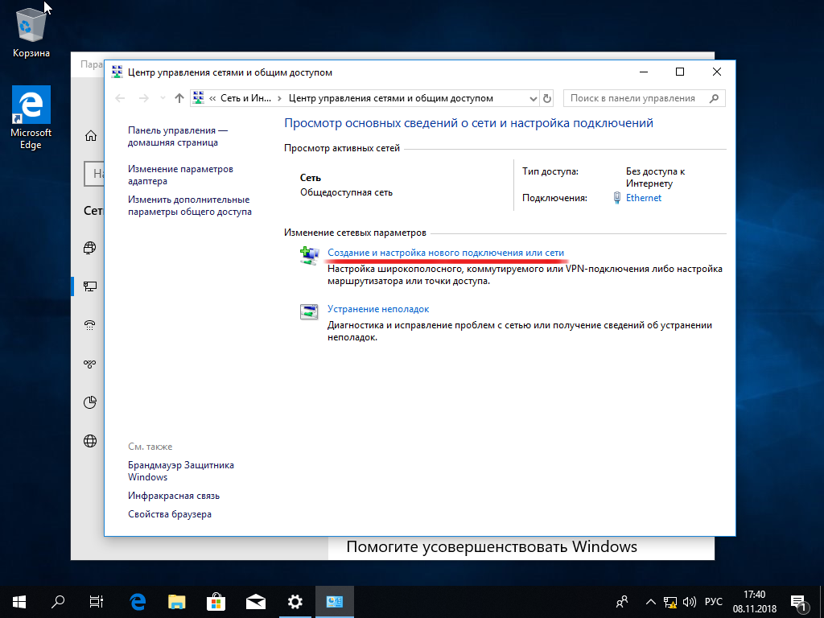Click the troubleshooting icon
This screenshot has width=824, height=618.
(x=310, y=311)
